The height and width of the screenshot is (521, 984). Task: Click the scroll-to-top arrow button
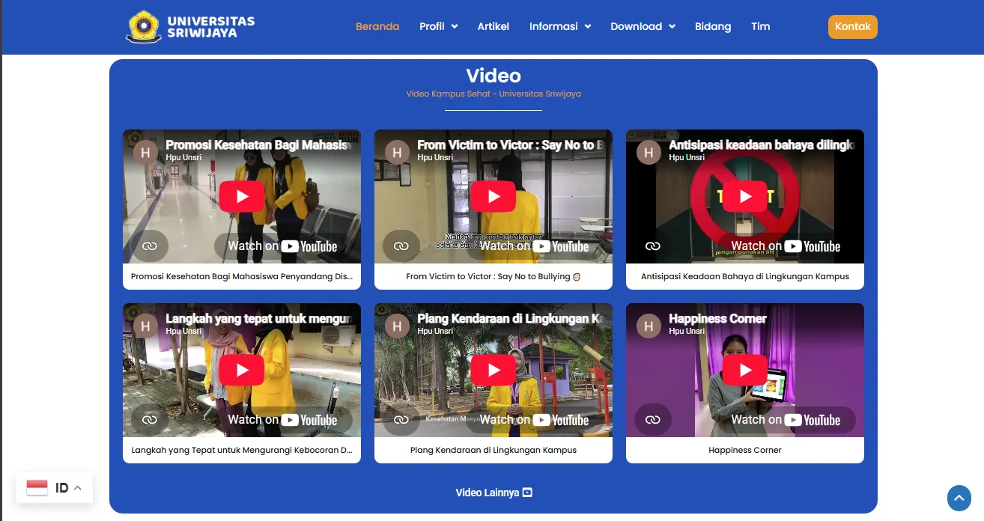coord(959,498)
